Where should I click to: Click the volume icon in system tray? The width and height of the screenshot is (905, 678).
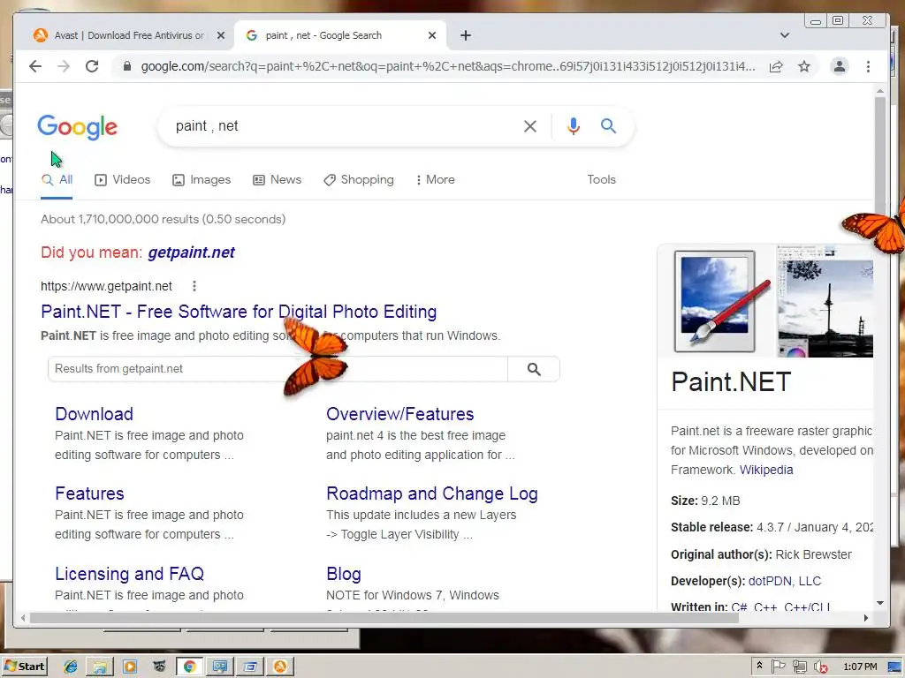pos(820,667)
